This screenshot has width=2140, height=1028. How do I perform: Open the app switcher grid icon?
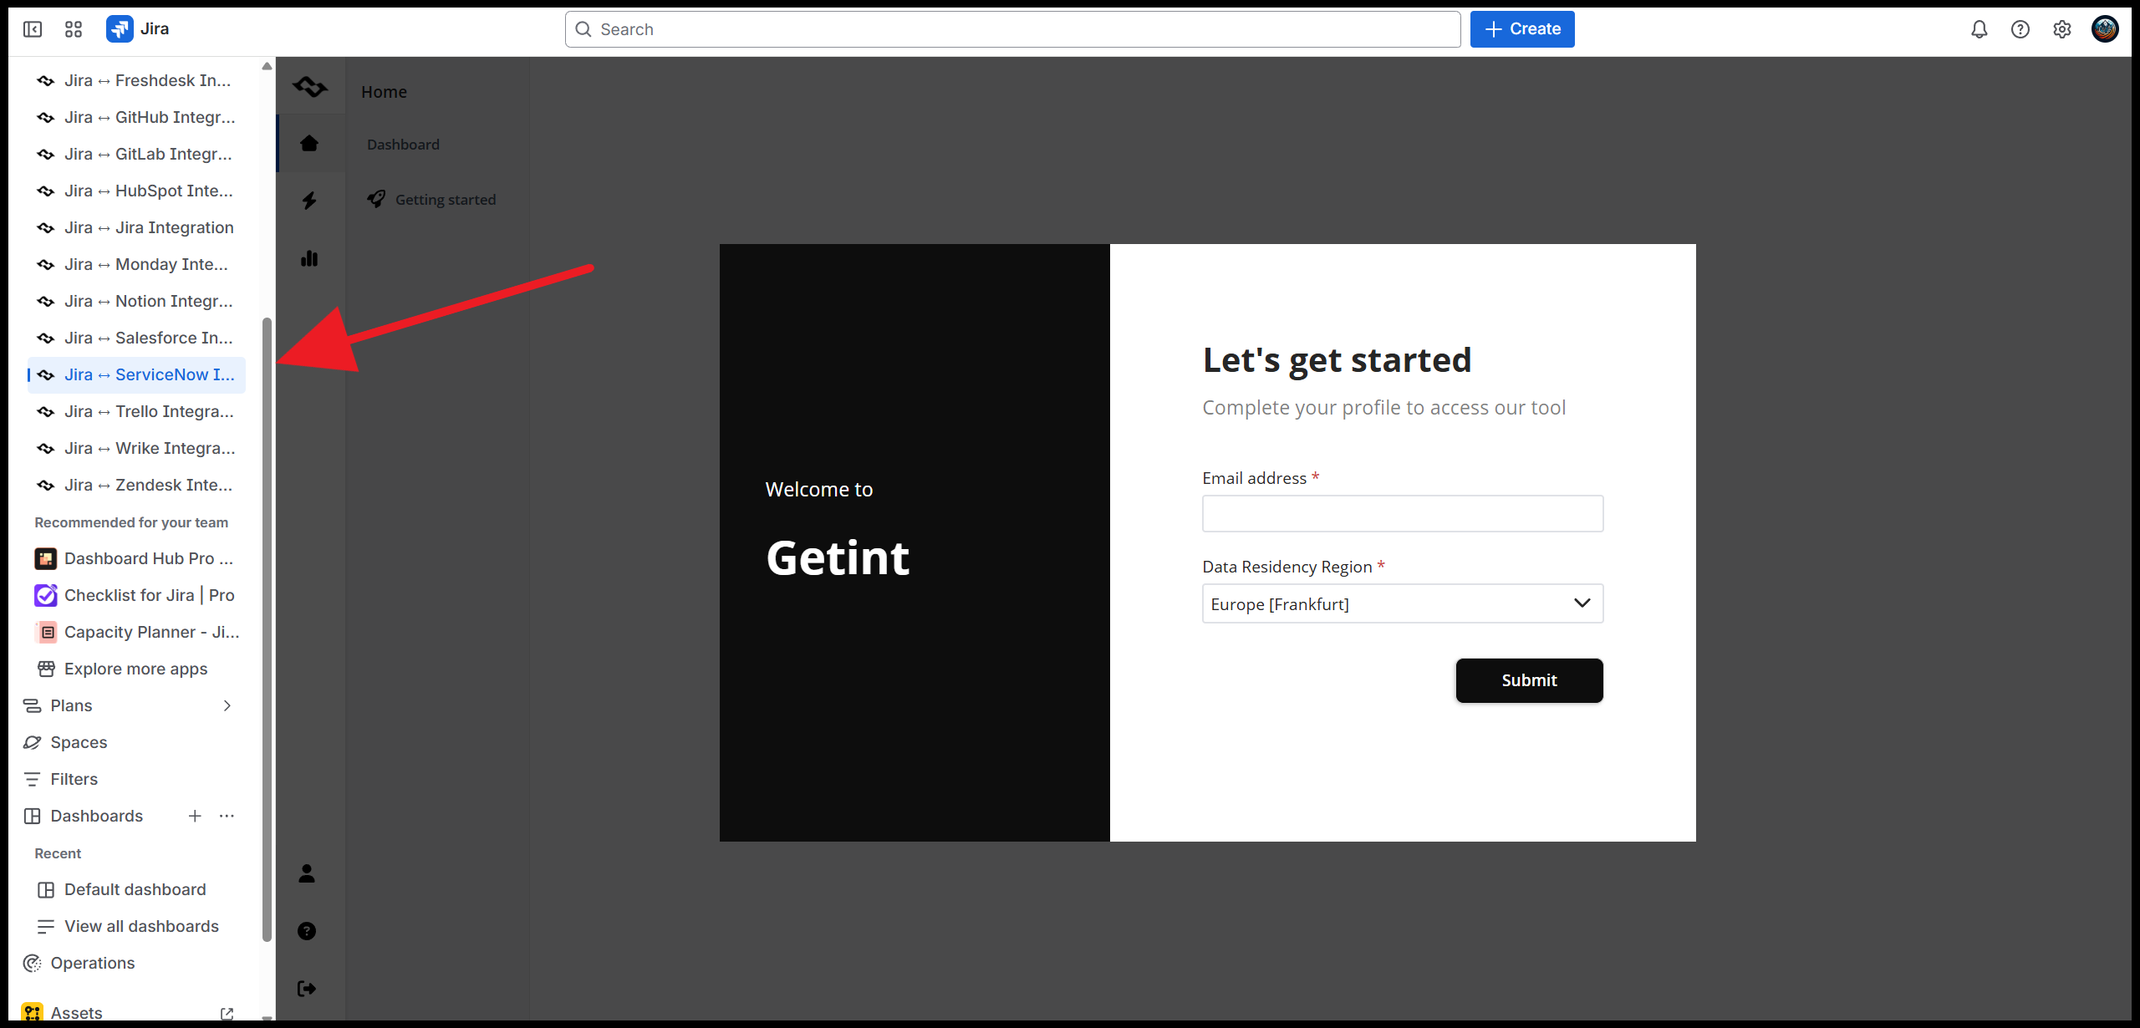coord(74,29)
